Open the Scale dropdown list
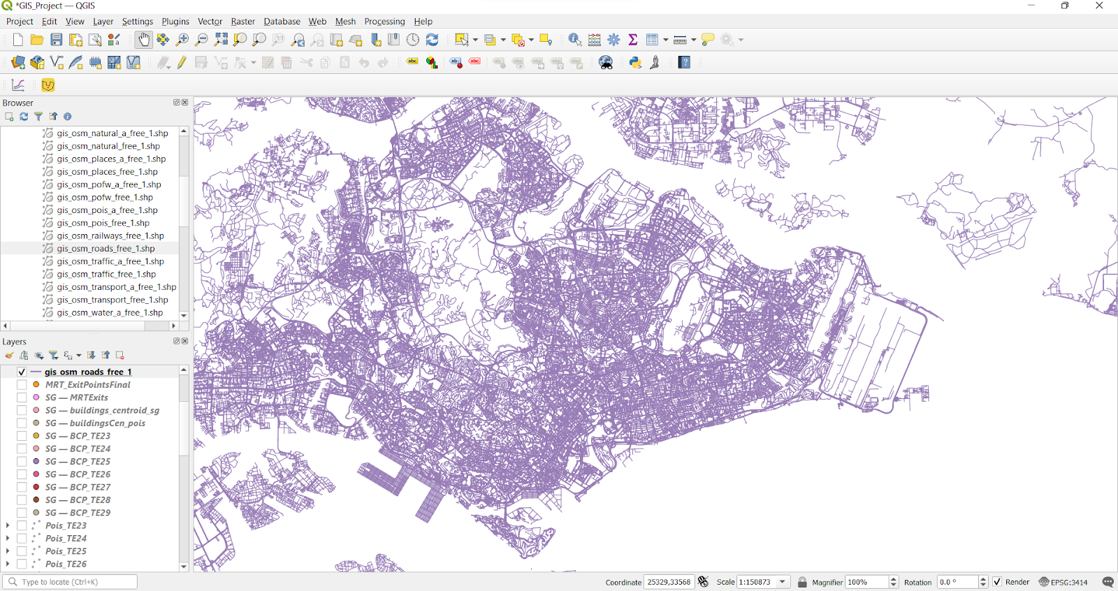Image resolution: width=1118 pixels, height=591 pixels. [783, 582]
